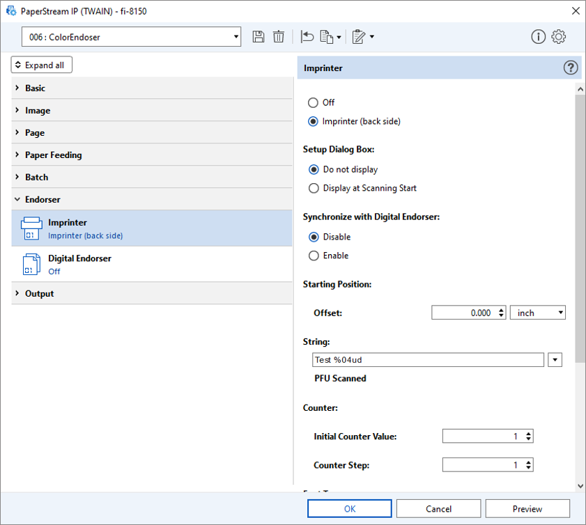Select the Off imprinter radio button

313,102
